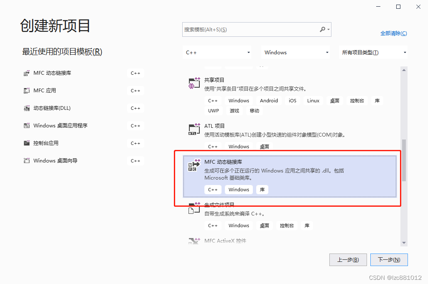Viewport: 428px width, 284px height.
Task: Open the Windows platform filter dropdown
Action: (296, 52)
